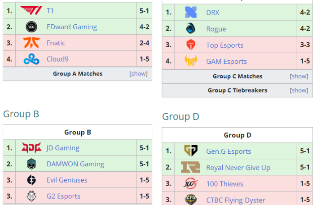Click the Royal Never Give Up logo
The width and height of the screenshot is (317, 205).
(191, 167)
